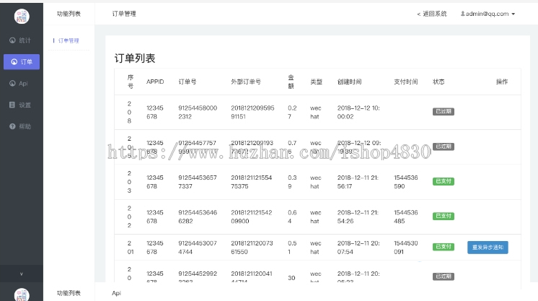538x301 pixels.
Task: Click creation time 2018-12-12 10:00:02
Action: point(358,113)
